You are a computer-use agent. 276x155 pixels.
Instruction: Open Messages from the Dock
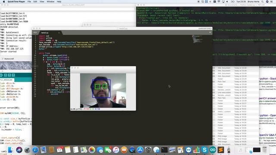100,150
